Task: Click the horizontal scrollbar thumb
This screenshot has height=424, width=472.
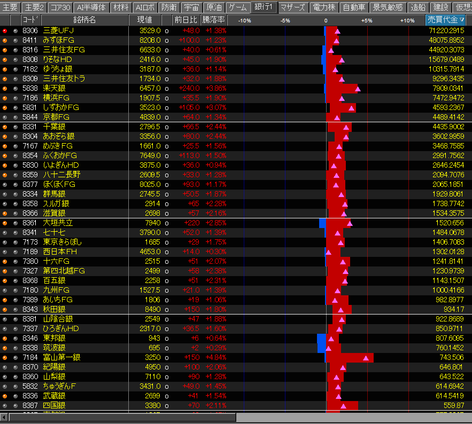Action: point(122,417)
